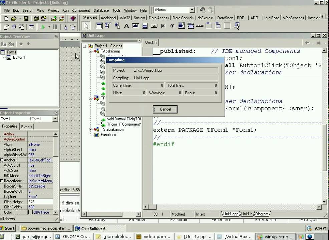329x240 pixels.
Task: Click the Toggle Form/Unit icon
Action: (x=22, y=27)
